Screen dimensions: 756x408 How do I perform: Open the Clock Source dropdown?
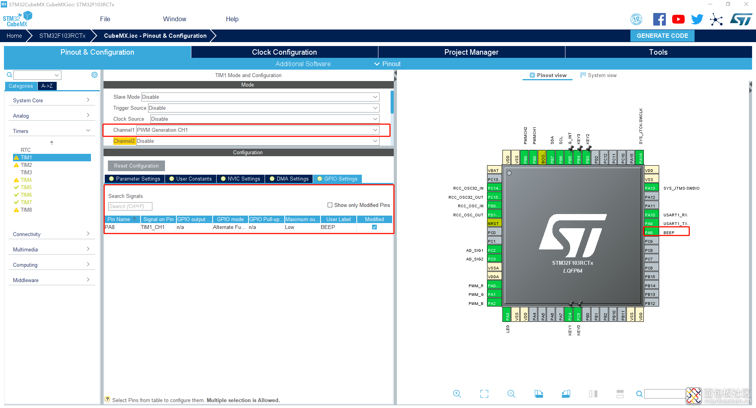pos(265,119)
